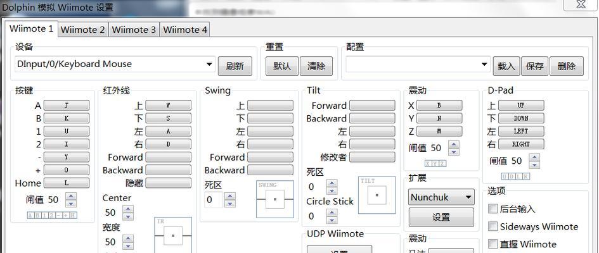Increase the 红外线 宽度 value
Screen dimensions: 599x253
tap(128, 238)
